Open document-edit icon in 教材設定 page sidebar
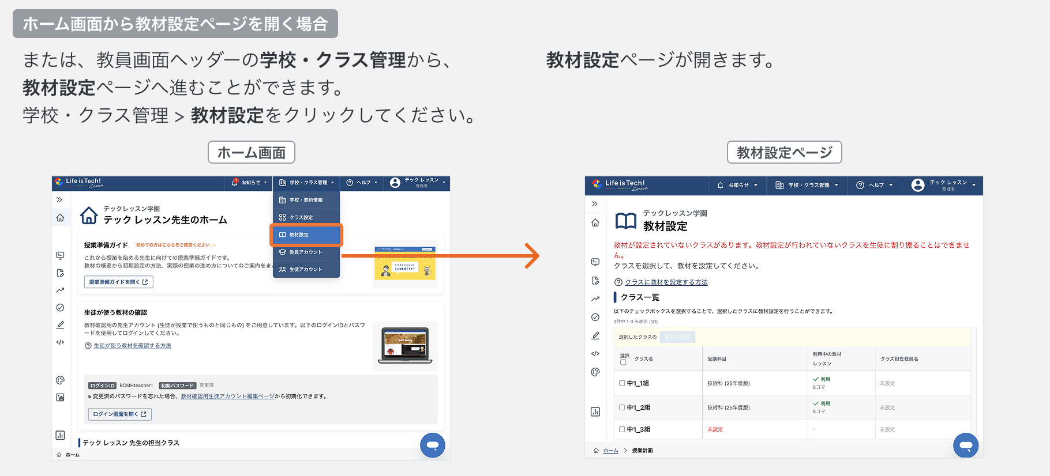Viewport: 1050px width, 476px height. coord(595,281)
